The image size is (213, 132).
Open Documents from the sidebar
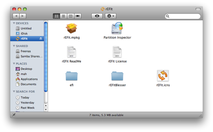(27, 84)
